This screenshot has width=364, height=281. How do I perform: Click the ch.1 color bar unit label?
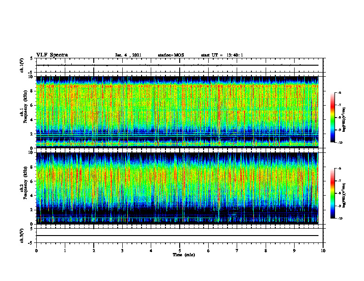point(344,119)
